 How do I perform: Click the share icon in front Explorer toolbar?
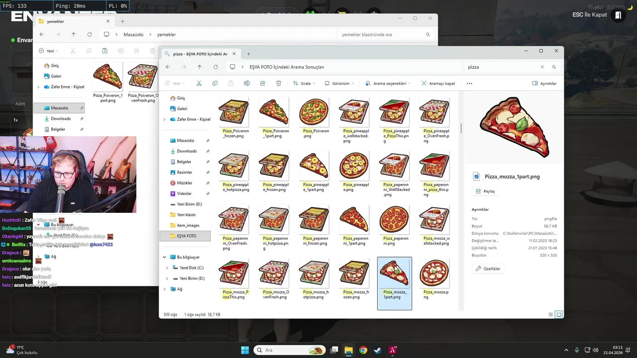(263, 84)
